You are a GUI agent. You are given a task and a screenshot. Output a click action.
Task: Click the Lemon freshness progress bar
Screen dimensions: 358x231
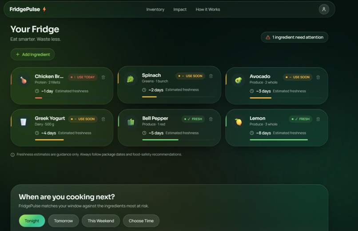click(286, 139)
